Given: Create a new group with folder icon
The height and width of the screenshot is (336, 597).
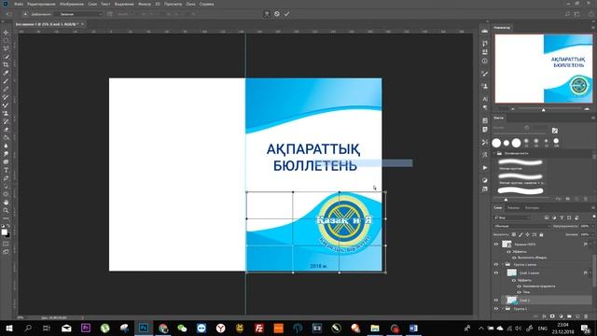Looking at the screenshot, I should coord(569,316).
